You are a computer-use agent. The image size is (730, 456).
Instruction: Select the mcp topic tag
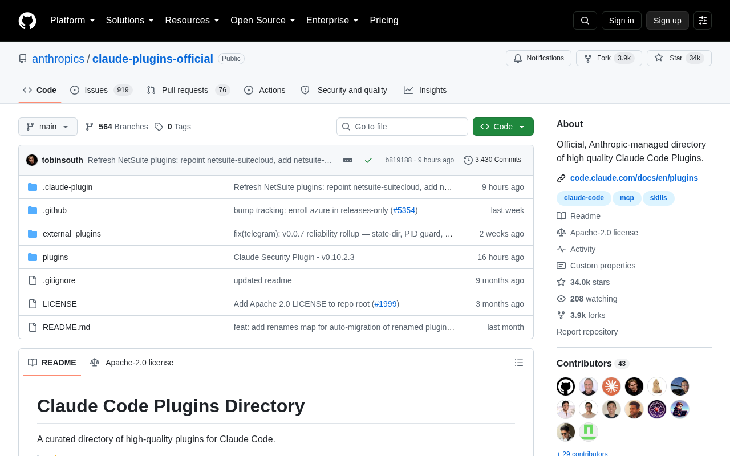627,198
